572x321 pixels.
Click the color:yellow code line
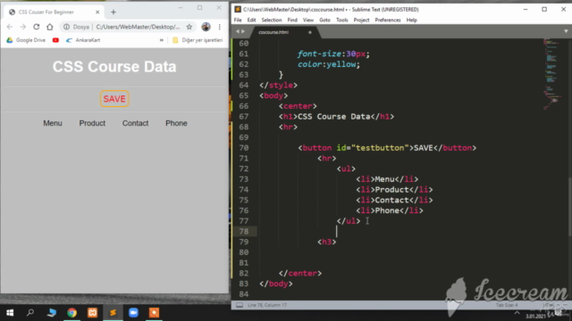[329, 64]
